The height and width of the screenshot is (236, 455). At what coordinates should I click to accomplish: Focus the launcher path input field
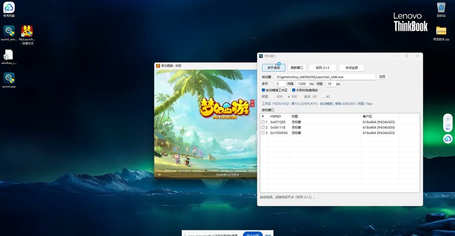click(x=325, y=77)
